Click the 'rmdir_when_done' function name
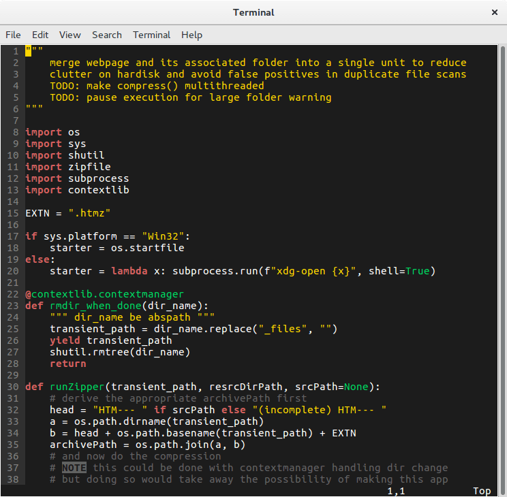This screenshot has width=507, height=497. 95,306
